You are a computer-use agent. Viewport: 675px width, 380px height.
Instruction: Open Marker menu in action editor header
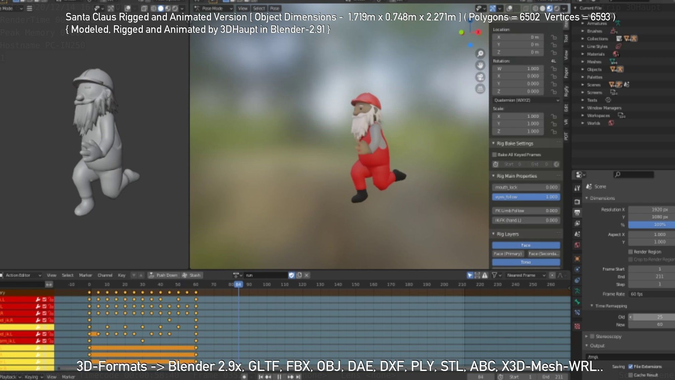85,275
